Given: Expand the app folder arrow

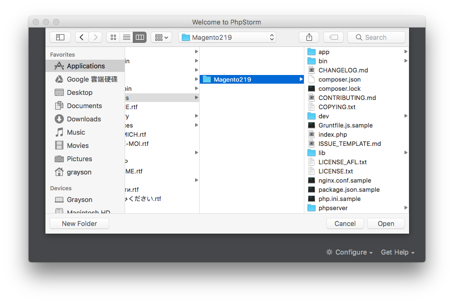Looking at the screenshot, I should 405,52.
